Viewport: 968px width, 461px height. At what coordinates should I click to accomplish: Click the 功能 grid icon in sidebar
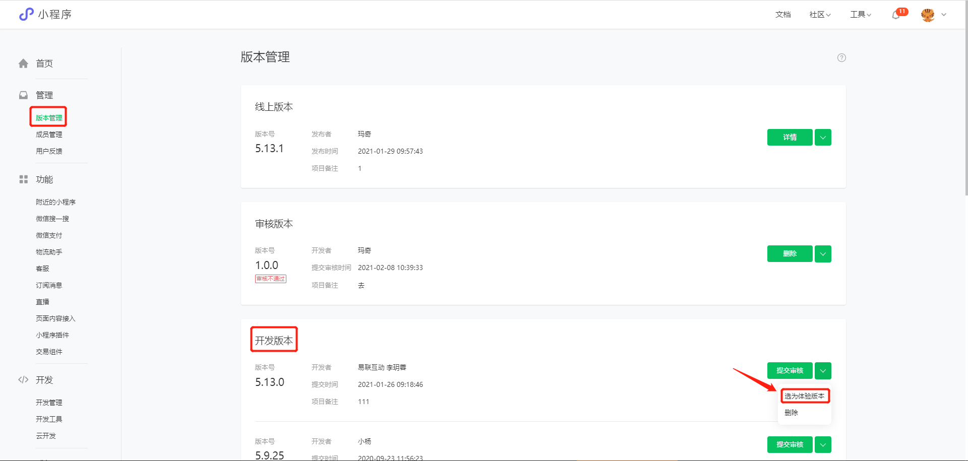[x=23, y=179]
